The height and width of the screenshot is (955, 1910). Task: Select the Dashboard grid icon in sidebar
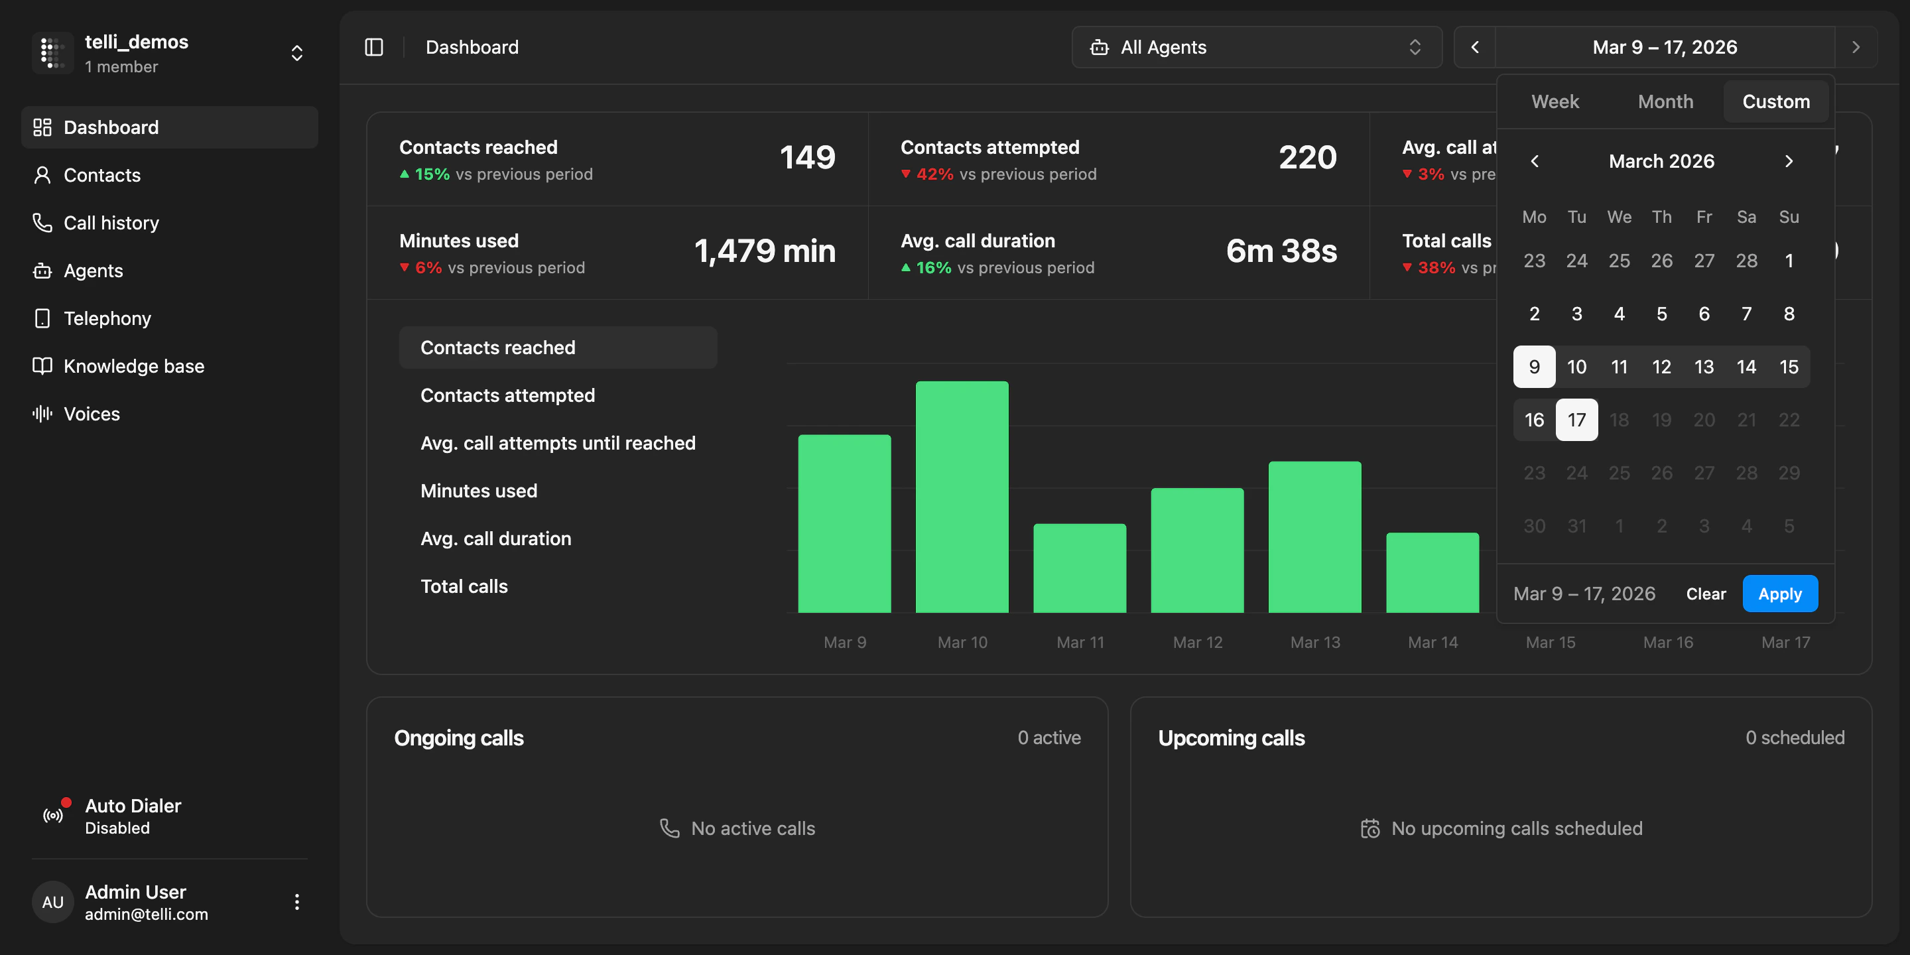(x=42, y=127)
